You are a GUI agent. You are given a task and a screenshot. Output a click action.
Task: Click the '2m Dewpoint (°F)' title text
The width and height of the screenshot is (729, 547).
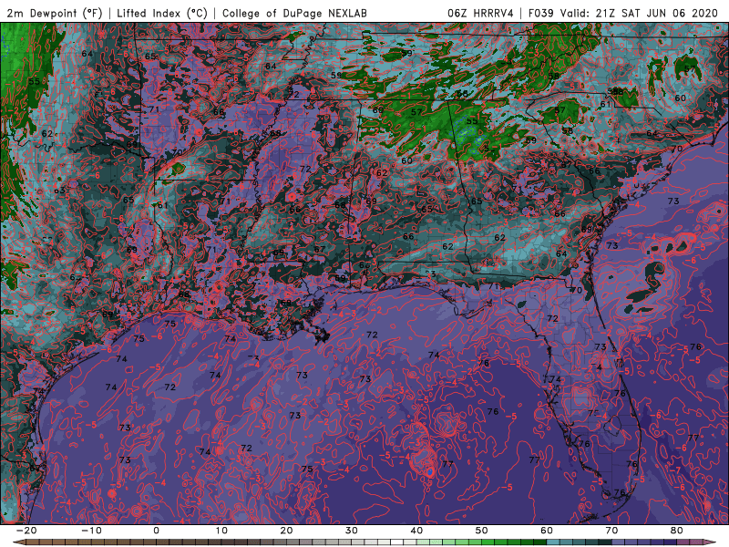click(55, 13)
